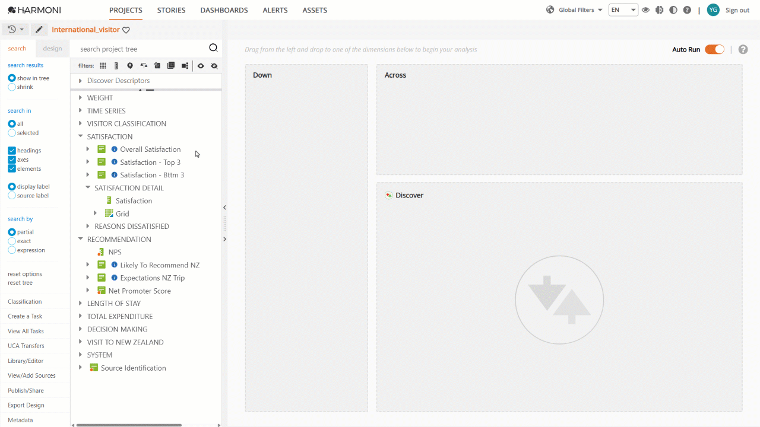Click the pencil edit icon
Image resolution: width=760 pixels, height=427 pixels.
pyautogui.click(x=39, y=30)
